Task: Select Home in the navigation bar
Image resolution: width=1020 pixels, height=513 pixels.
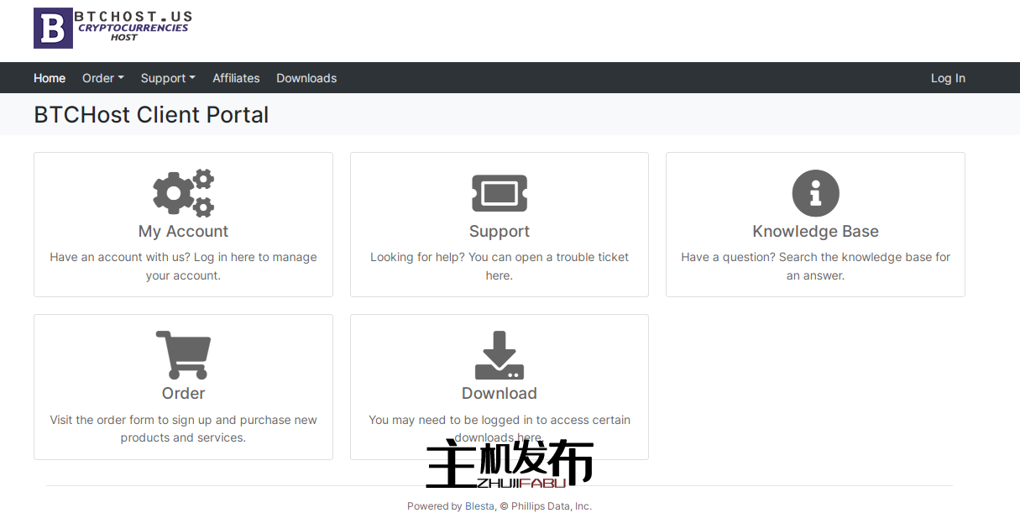Action: (x=50, y=77)
